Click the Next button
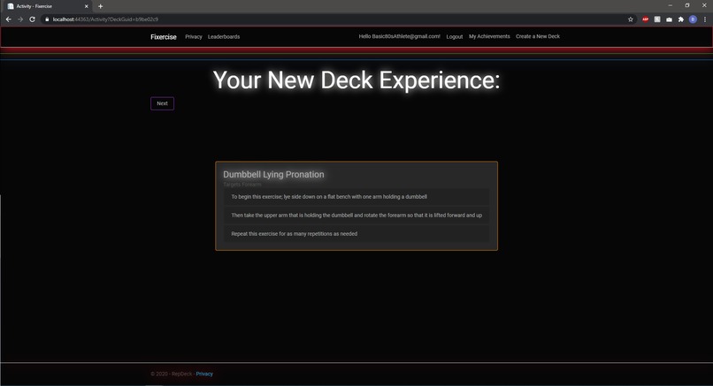The width and height of the screenshot is (713, 386). tap(163, 103)
